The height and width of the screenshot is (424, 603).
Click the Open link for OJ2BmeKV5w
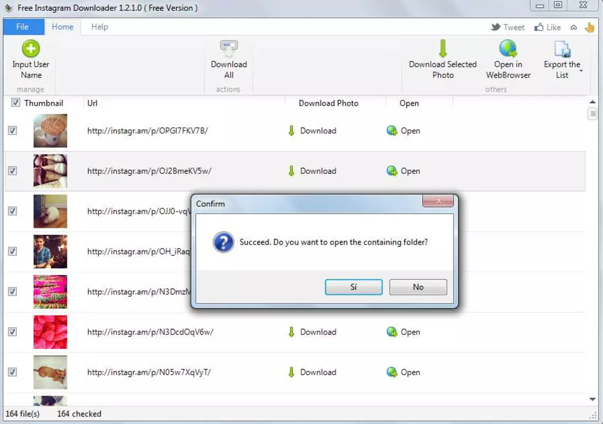(x=410, y=171)
